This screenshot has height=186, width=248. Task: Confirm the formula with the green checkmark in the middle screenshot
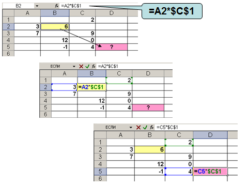[87, 66]
